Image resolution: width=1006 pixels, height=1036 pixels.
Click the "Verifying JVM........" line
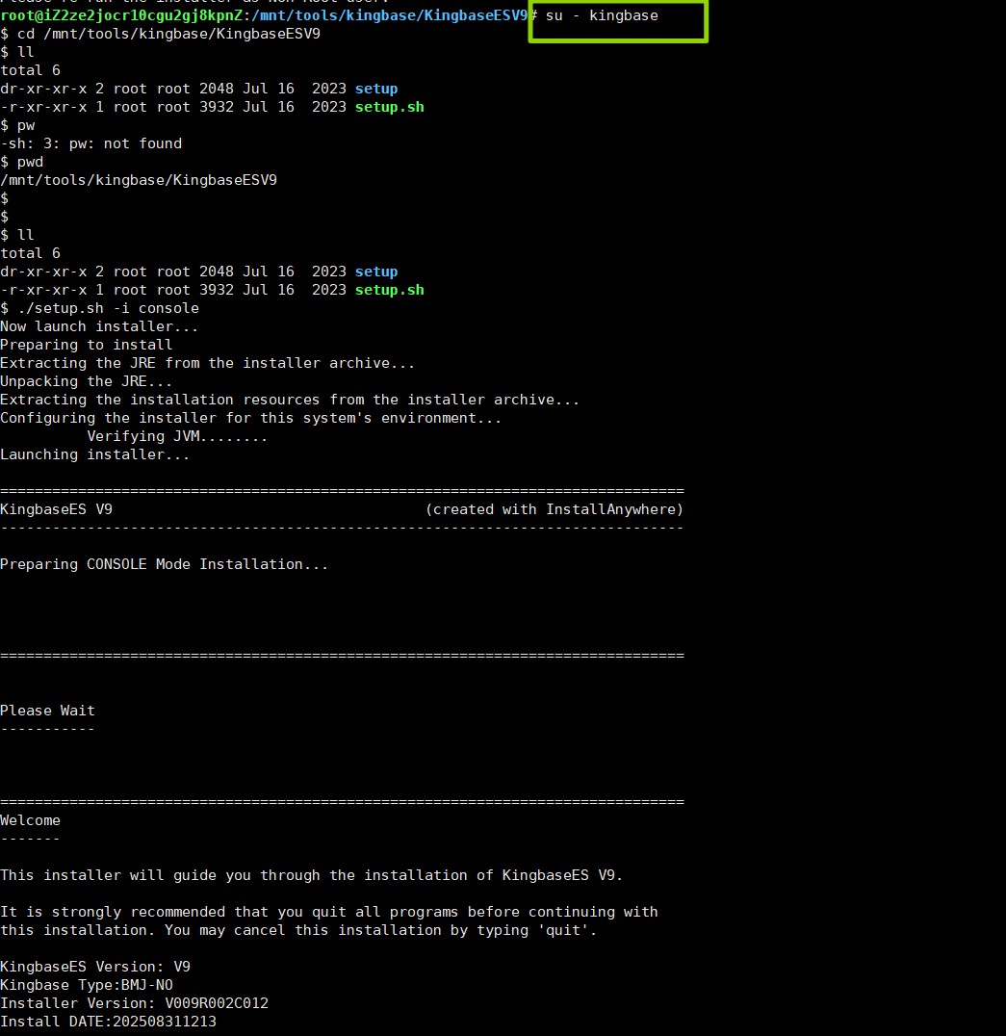pos(177,437)
